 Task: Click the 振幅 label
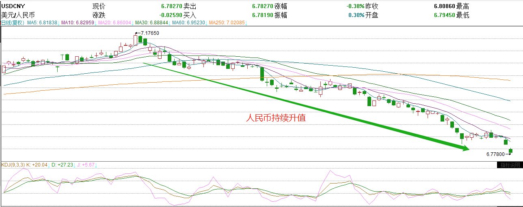point(281,15)
